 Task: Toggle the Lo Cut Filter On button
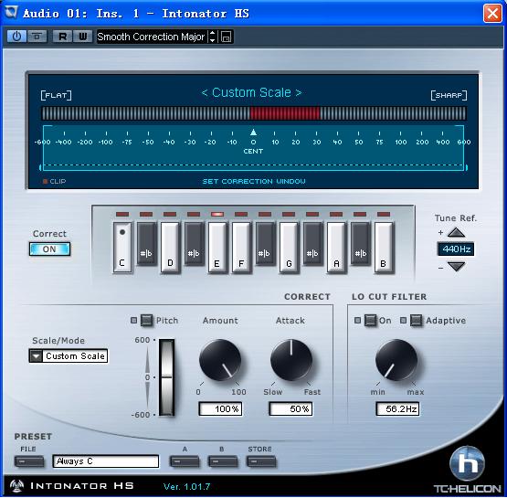point(370,320)
